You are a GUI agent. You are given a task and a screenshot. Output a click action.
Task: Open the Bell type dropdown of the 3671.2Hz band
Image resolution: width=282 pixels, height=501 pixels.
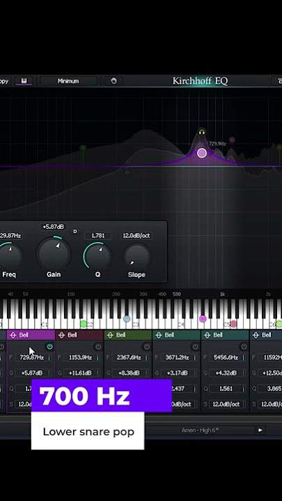click(177, 335)
